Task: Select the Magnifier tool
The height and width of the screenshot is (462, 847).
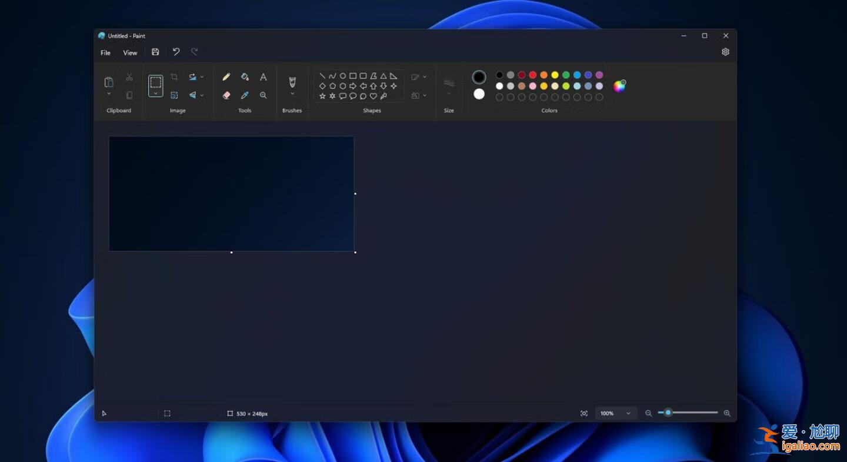Action: coord(264,95)
